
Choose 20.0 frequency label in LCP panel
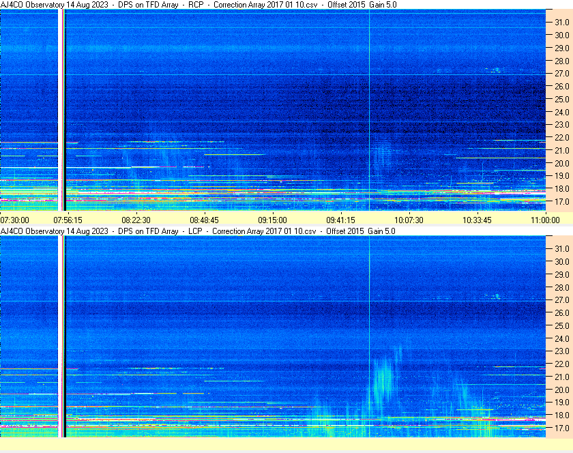pyautogui.click(x=562, y=390)
